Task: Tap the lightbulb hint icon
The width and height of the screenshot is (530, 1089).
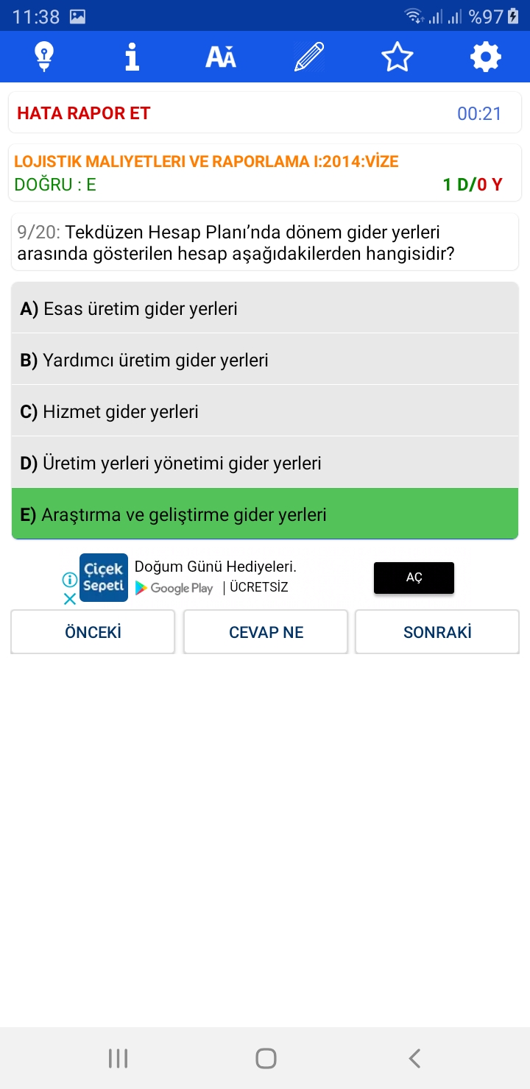Action: click(44, 57)
